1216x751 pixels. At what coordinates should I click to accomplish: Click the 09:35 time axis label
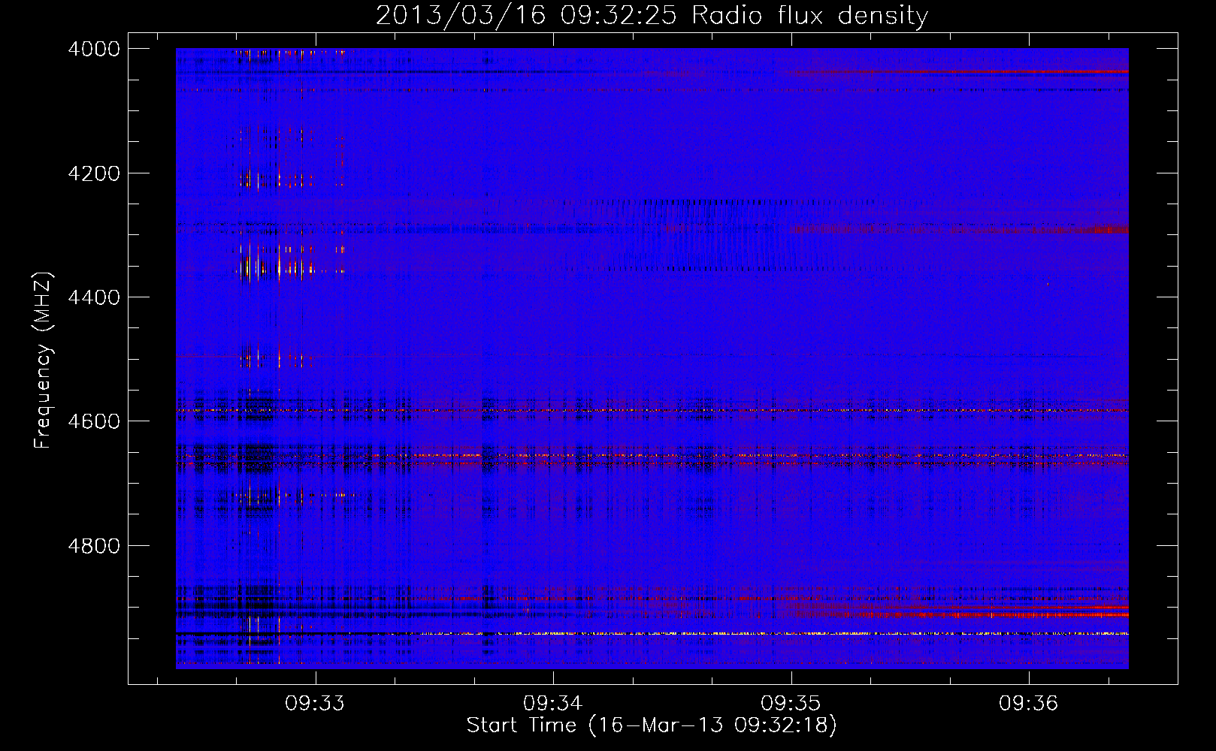(x=791, y=704)
